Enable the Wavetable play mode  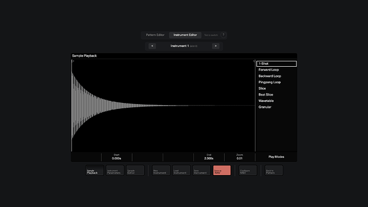[x=276, y=101]
